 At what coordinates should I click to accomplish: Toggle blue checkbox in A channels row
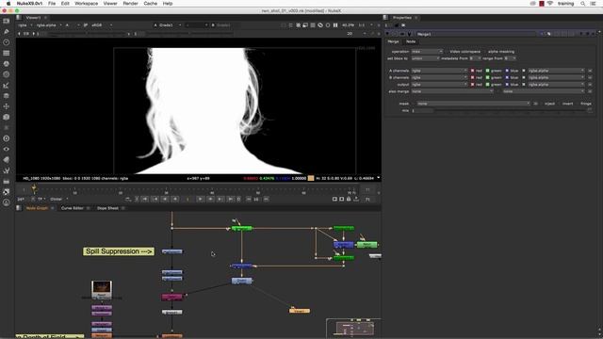coord(507,71)
